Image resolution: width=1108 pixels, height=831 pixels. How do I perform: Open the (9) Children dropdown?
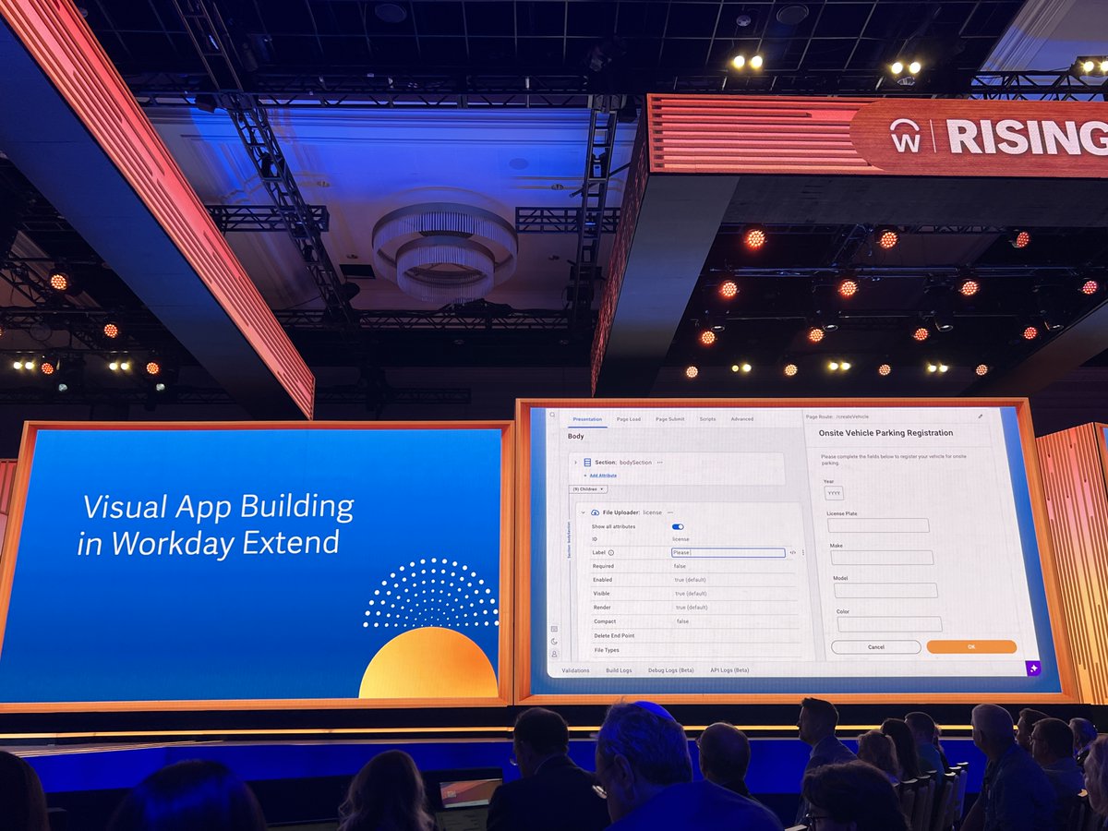tap(588, 489)
